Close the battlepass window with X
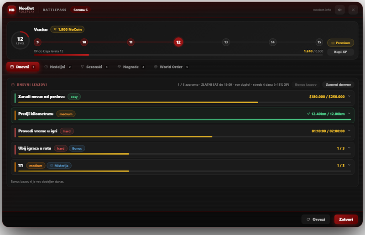This screenshot has width=365, height=235. [353, 10]
